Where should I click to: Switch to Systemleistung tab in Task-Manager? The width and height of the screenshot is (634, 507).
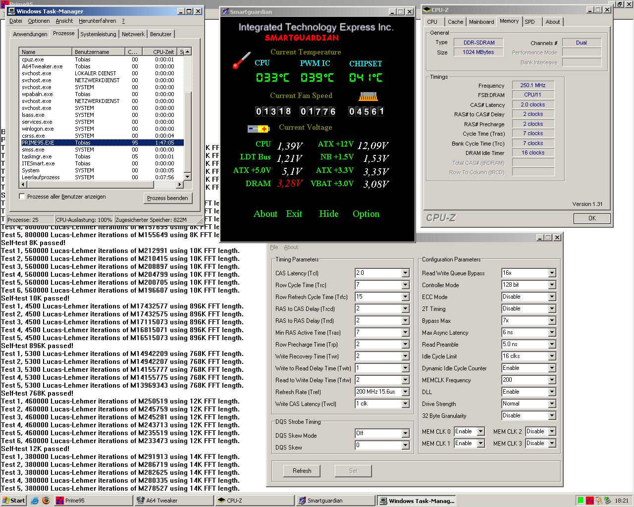(98, 34)
